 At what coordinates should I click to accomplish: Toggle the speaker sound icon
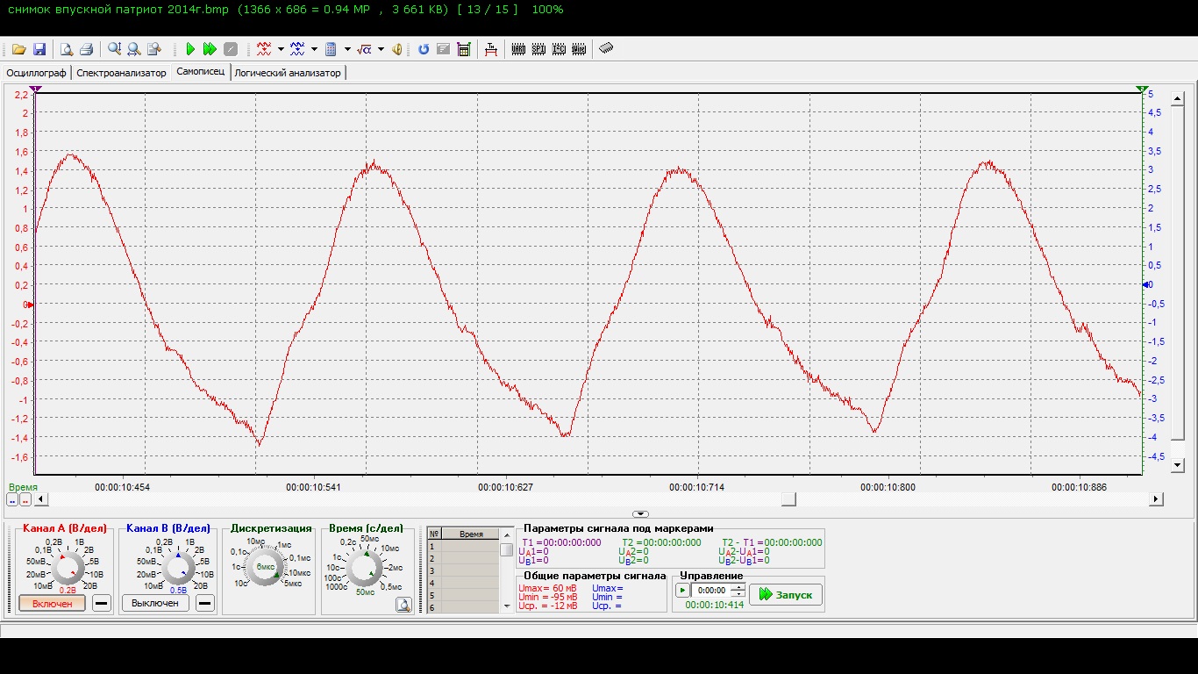397,49
